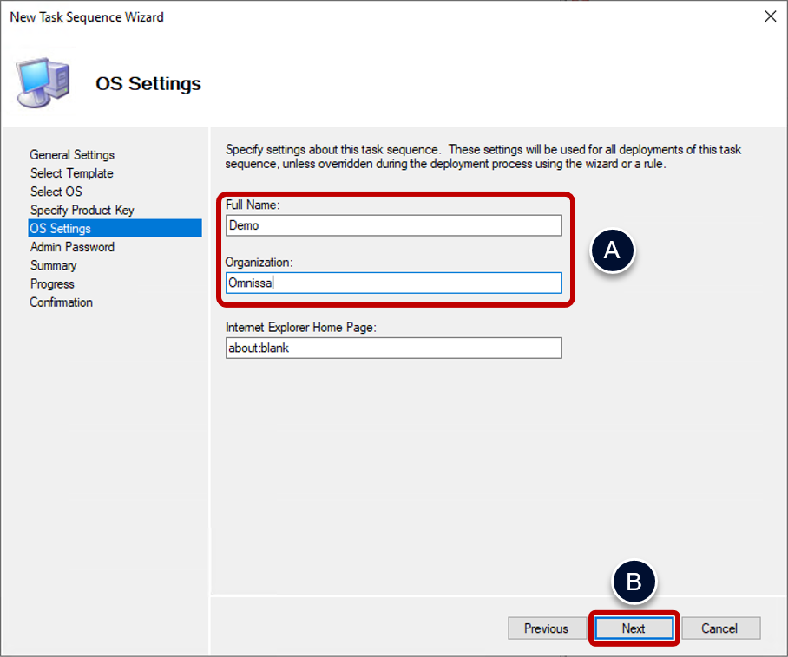Click into the Full Name text field

(x=393, y=225)
